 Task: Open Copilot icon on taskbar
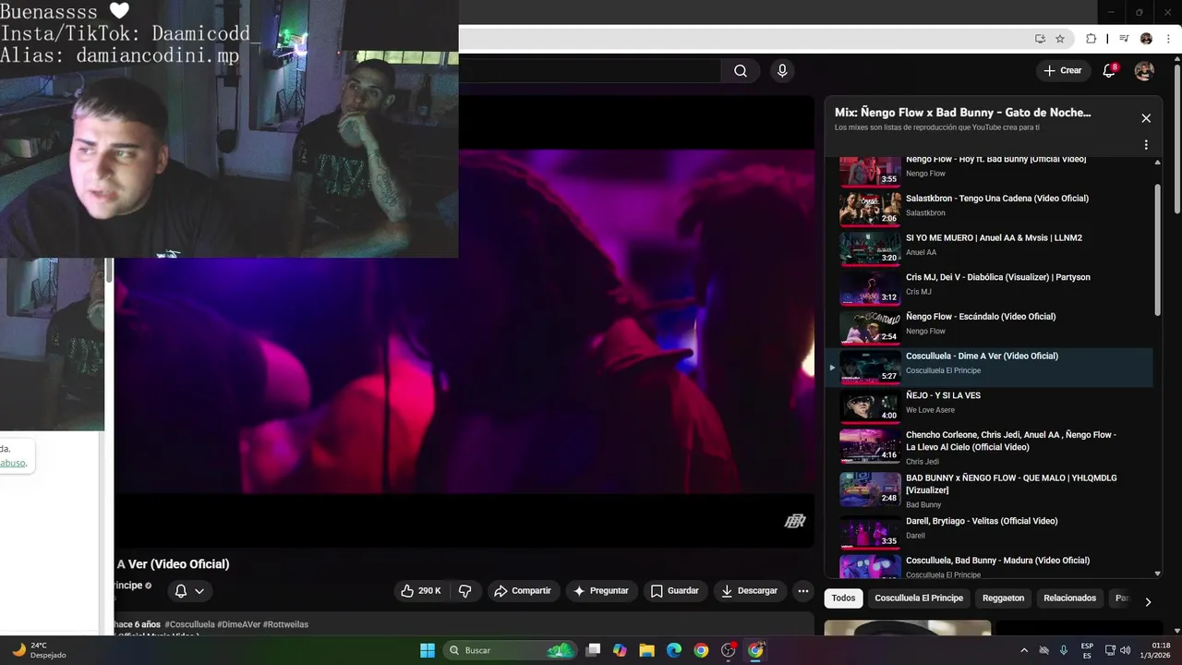point(620,650)
